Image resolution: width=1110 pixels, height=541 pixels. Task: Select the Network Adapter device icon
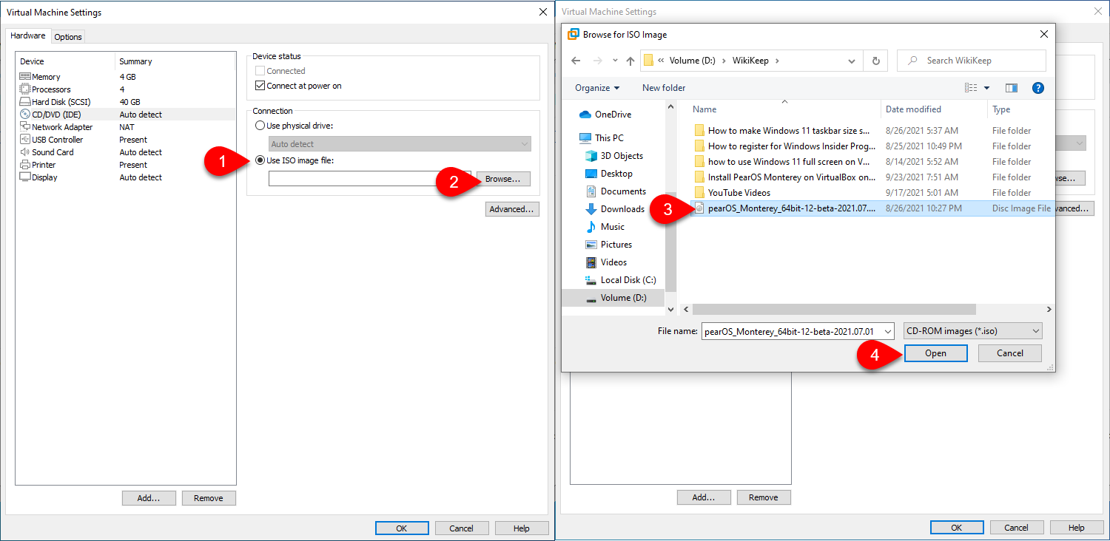point(25,127)
